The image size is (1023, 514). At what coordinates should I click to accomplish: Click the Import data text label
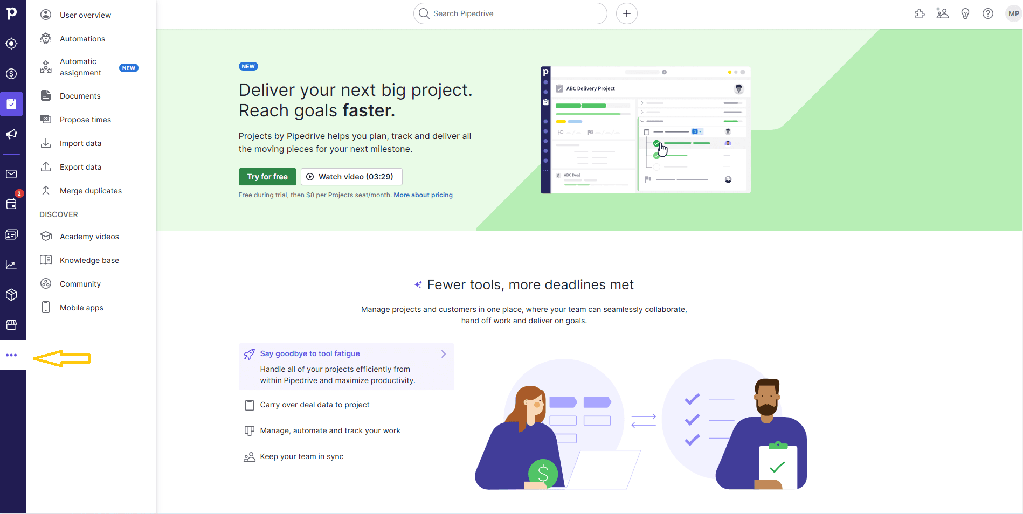[81, 143]
